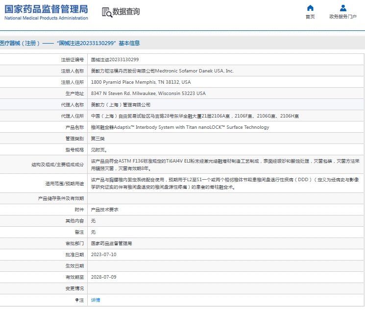
Task: Click the 代理人名称 row label
Action: (x=72, y=105)
